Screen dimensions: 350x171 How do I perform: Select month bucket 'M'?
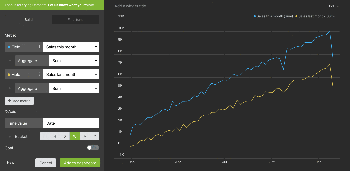pos(85,136)
